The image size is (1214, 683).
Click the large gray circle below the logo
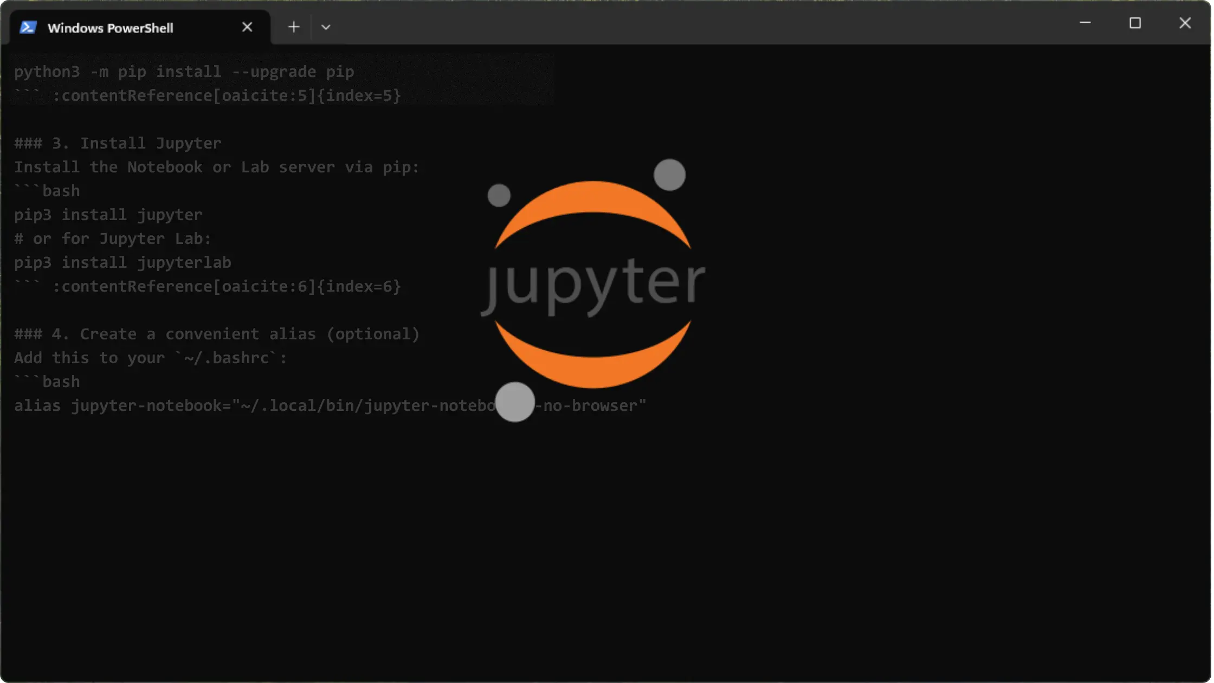click(515, 402)
